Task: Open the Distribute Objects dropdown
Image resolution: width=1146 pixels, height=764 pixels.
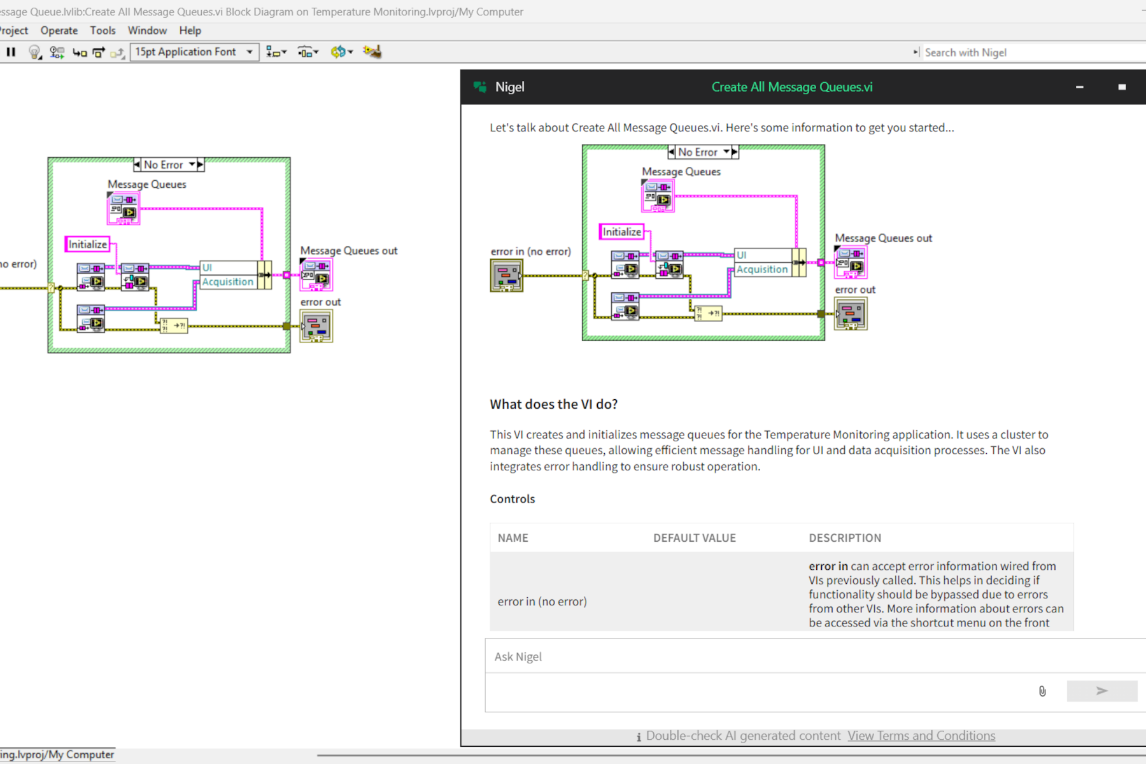Action: coord(308,52)
